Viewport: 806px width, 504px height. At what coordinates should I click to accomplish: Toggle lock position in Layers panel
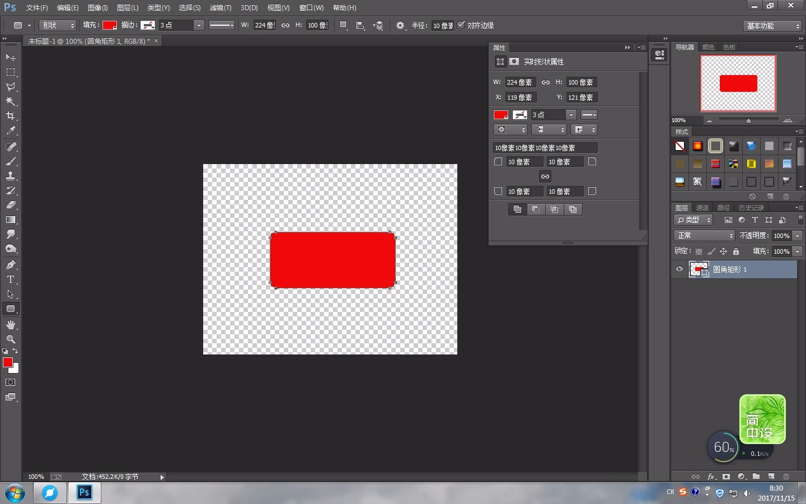[723, 251]
